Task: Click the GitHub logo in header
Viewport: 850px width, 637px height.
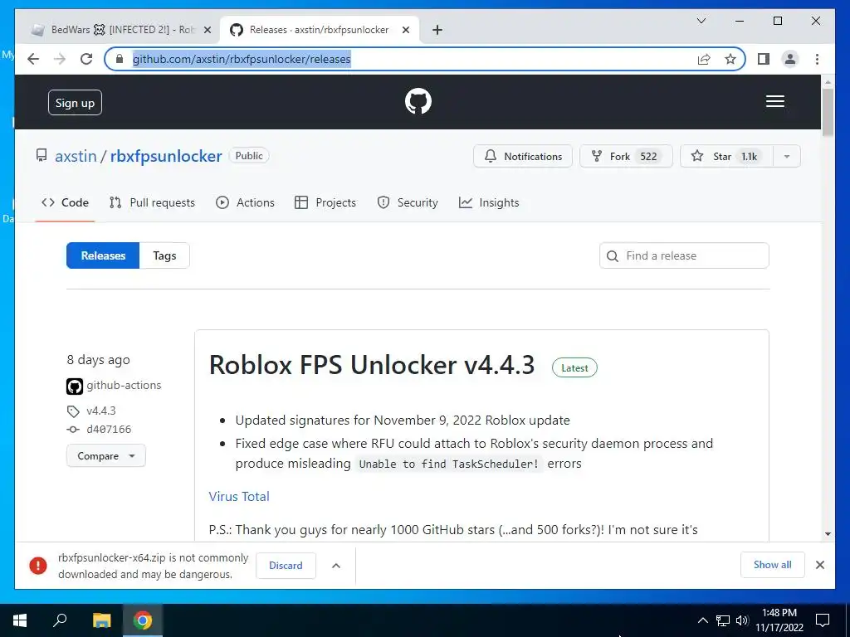Action: pos(418,101)
